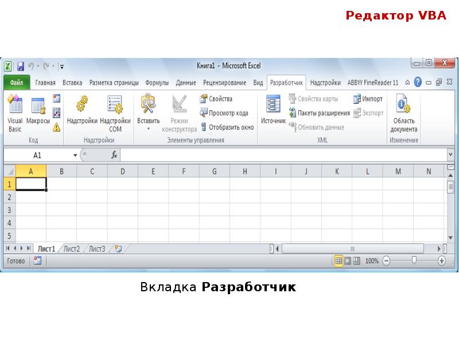Open the Name Box dropdown arrow
Screen dimensions: 459x344
click(75, 155)
